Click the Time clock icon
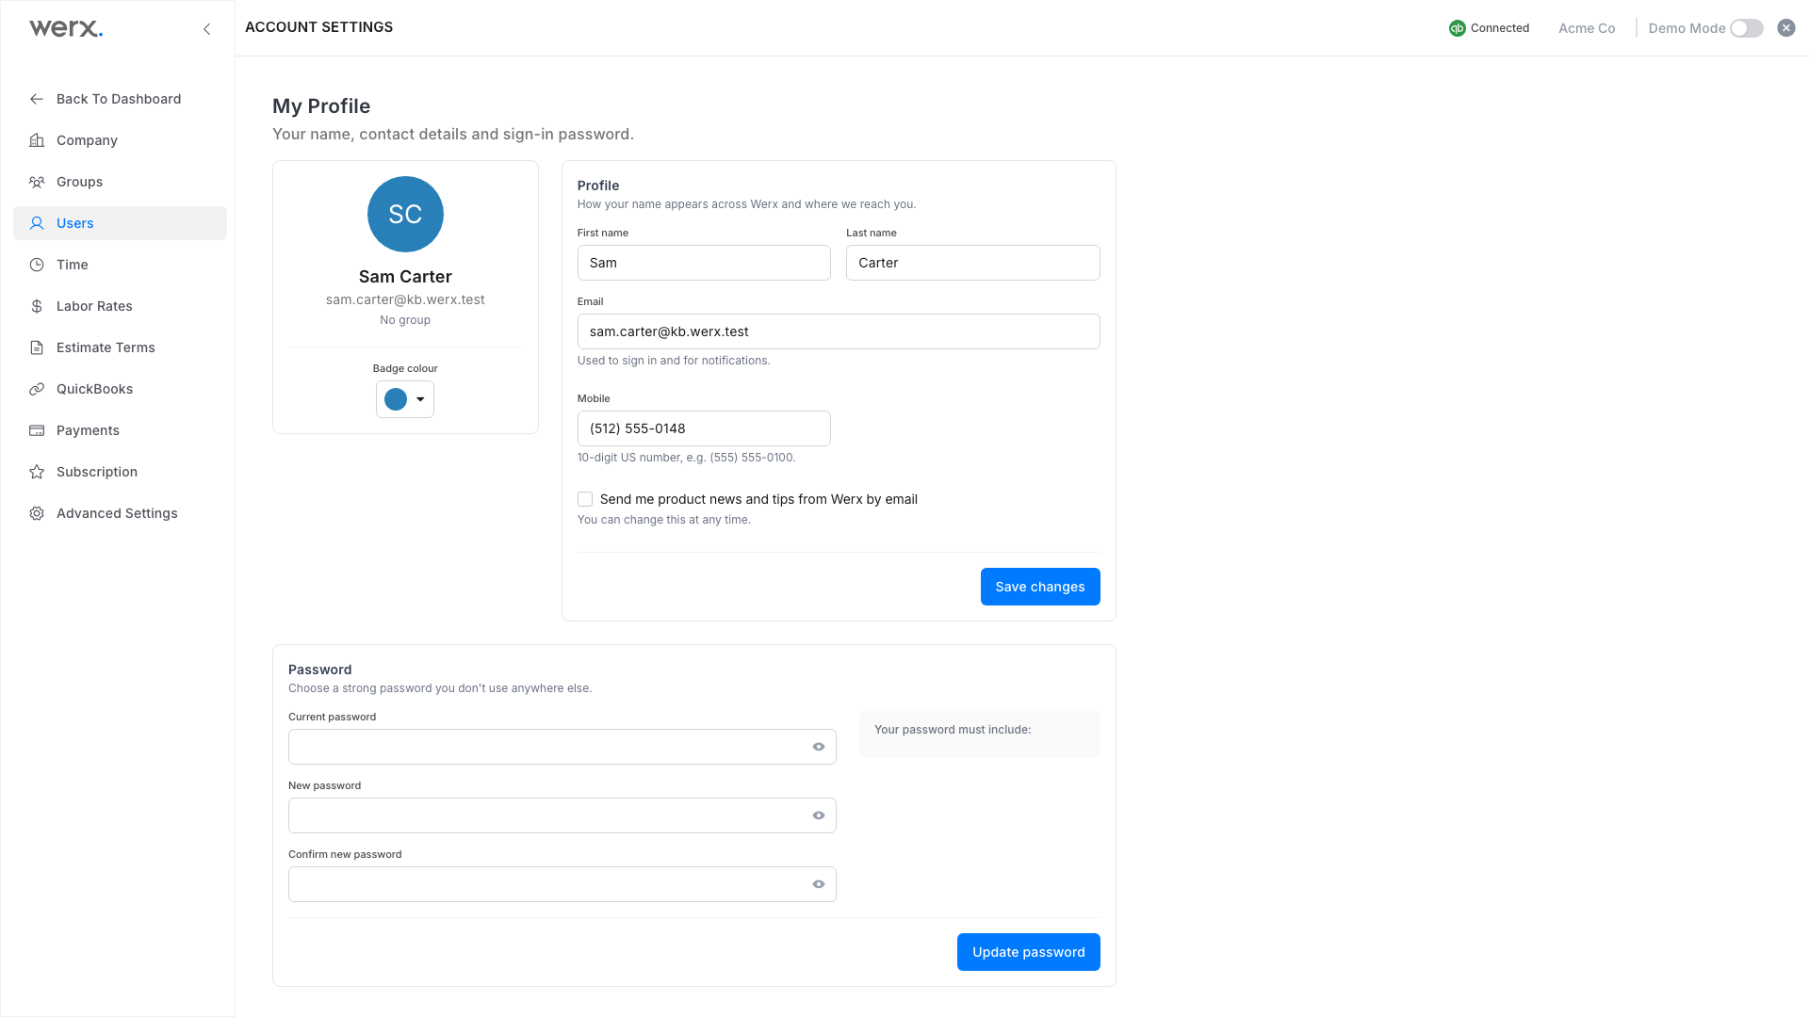Viewport: 1809px width, 1017px height. pyautogui.click(x=37, y=265)
